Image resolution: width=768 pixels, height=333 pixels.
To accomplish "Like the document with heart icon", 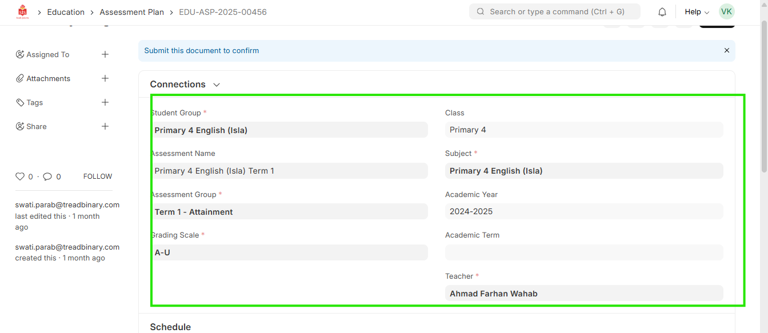I will point(20,176).
